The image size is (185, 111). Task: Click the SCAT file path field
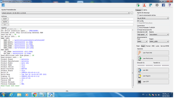point(71,19)
